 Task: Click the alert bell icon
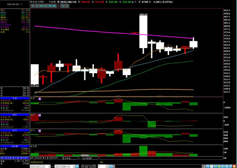point(234,166)
